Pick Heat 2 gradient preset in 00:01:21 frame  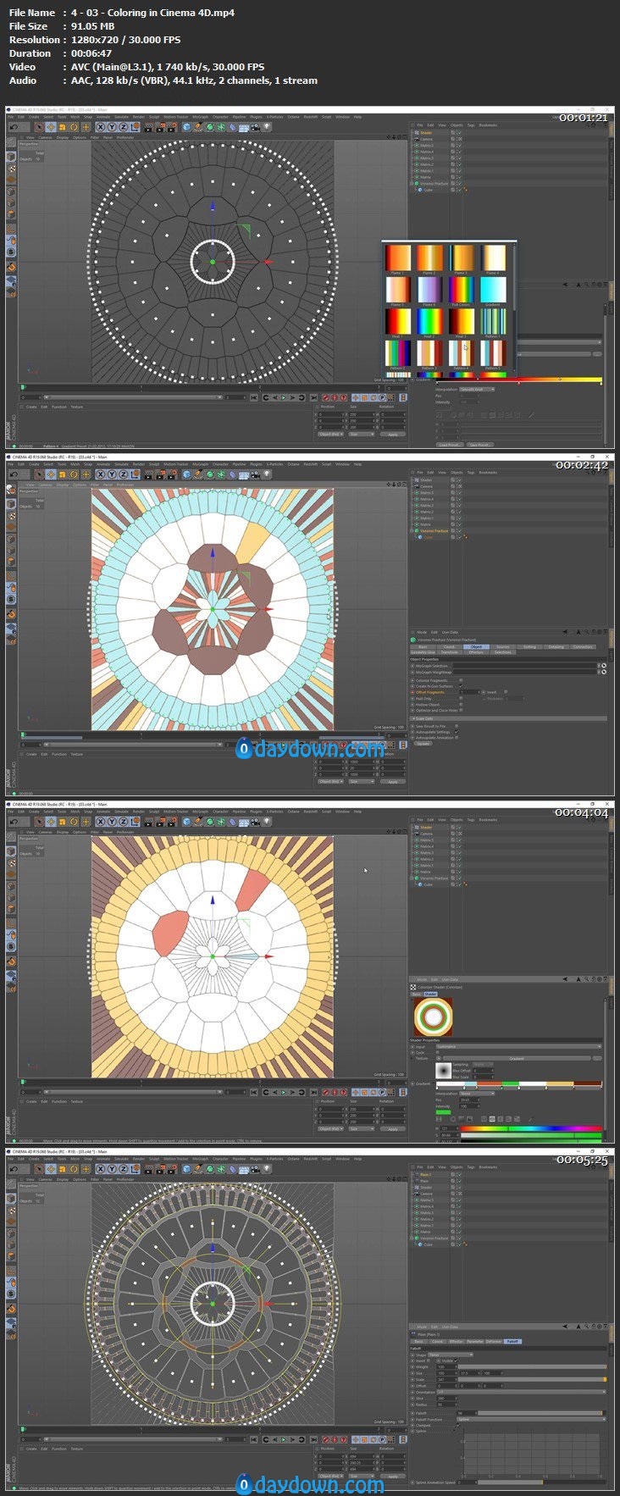click(429, 321)
